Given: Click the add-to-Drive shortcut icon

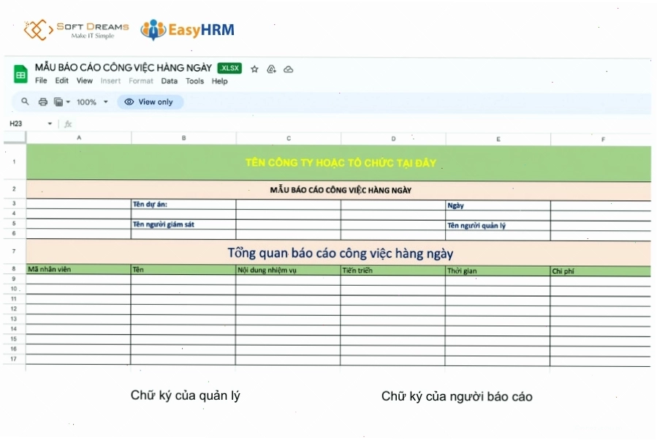Looking at the screenshot, I should pyautogui.click(x=272, y=69).
